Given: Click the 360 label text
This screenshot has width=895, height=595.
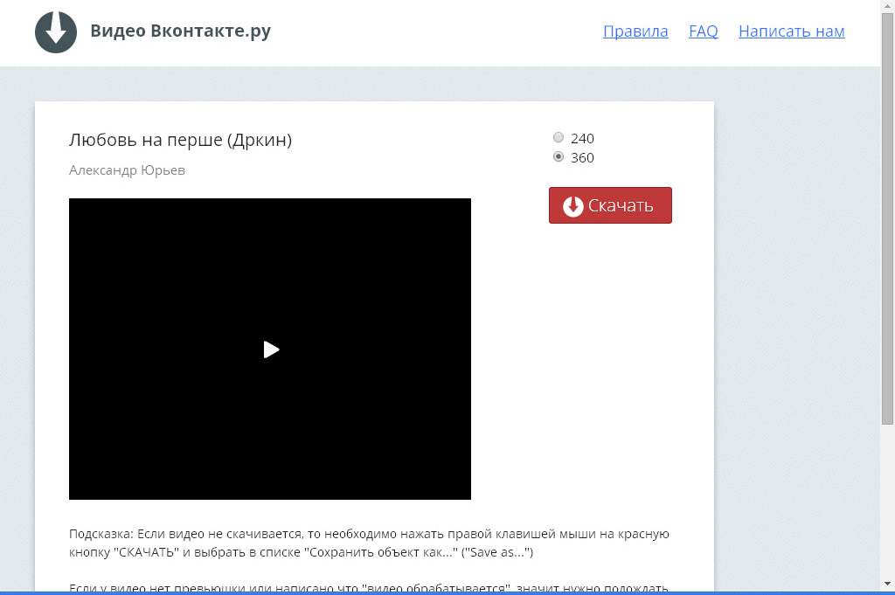Looking at the screenshot, I should tap(582, 158).
